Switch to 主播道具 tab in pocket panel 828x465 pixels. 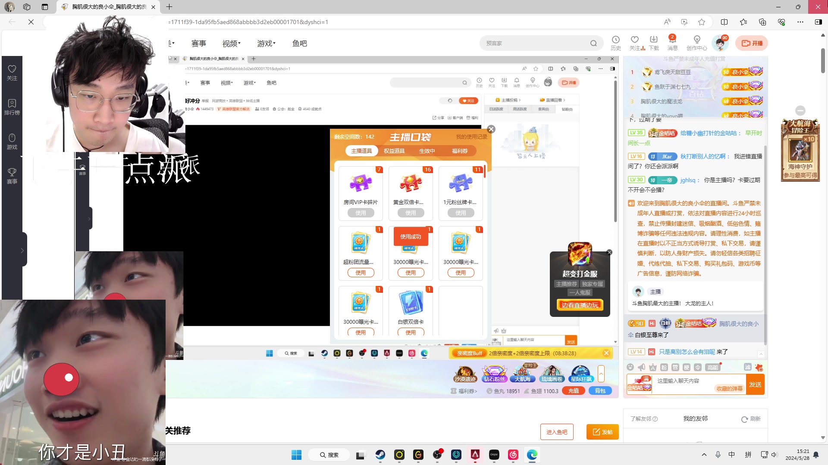pos(361,151)
